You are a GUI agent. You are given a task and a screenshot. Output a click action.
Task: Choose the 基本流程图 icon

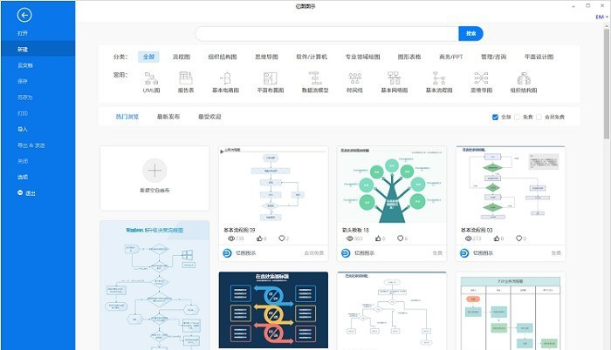[x=439, y=78]
